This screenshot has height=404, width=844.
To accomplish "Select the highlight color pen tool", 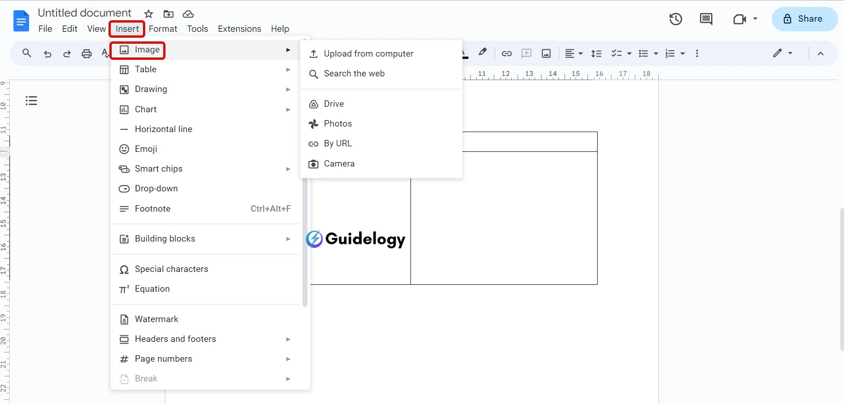I will click(x=482, y=52).
